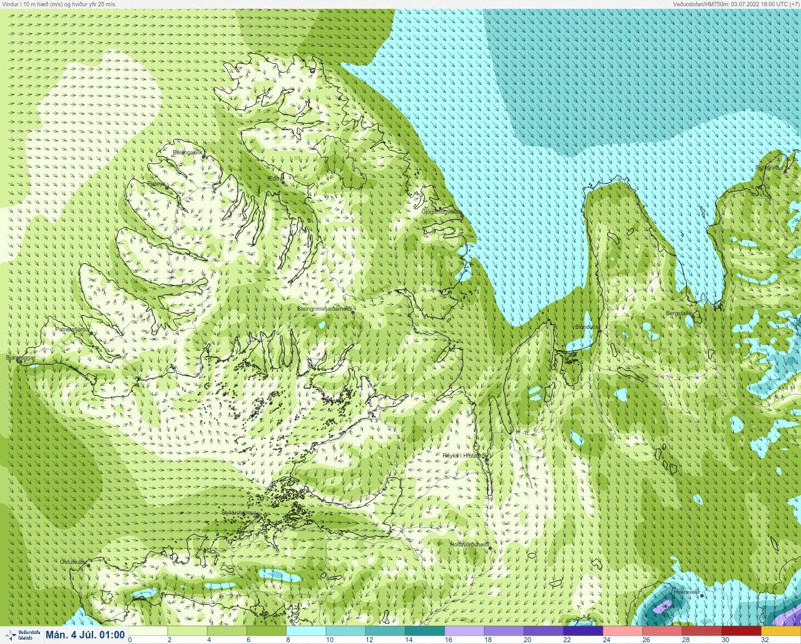801x644 pixels.
Task: Select the 20–22 m/s legend color swatch
Action: click(x=544, y=631)
